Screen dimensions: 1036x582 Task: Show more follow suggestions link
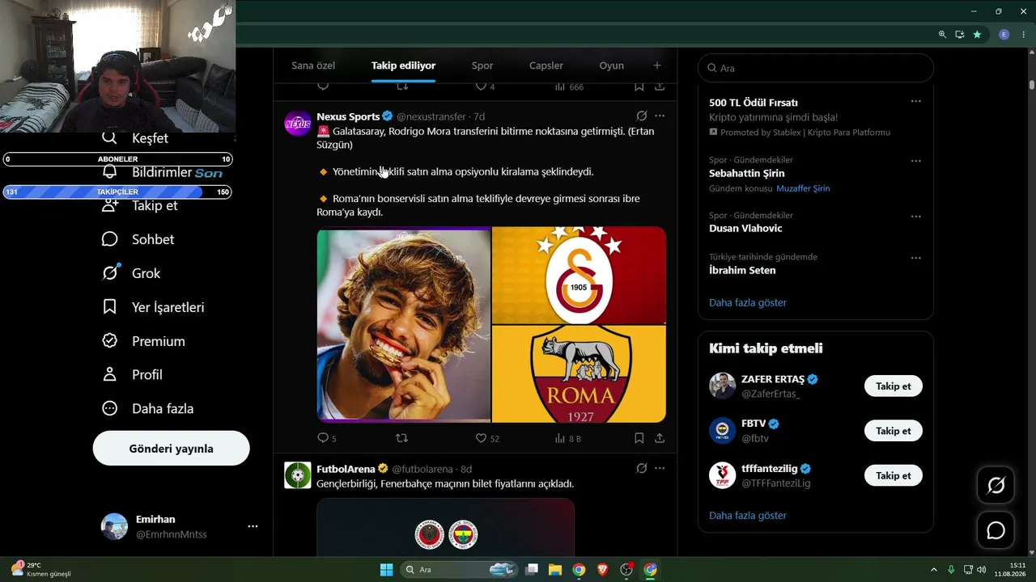[x=748, y=515]
